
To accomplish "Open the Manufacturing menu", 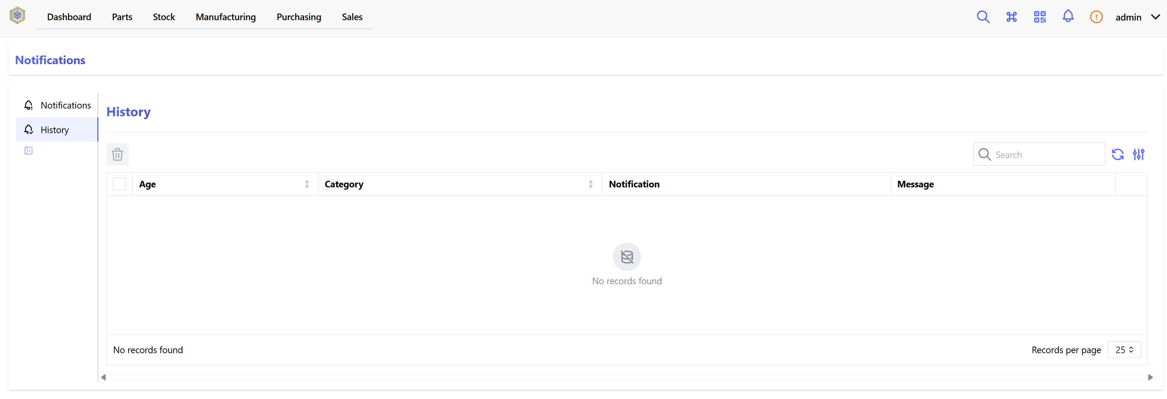I will (225, 17).
